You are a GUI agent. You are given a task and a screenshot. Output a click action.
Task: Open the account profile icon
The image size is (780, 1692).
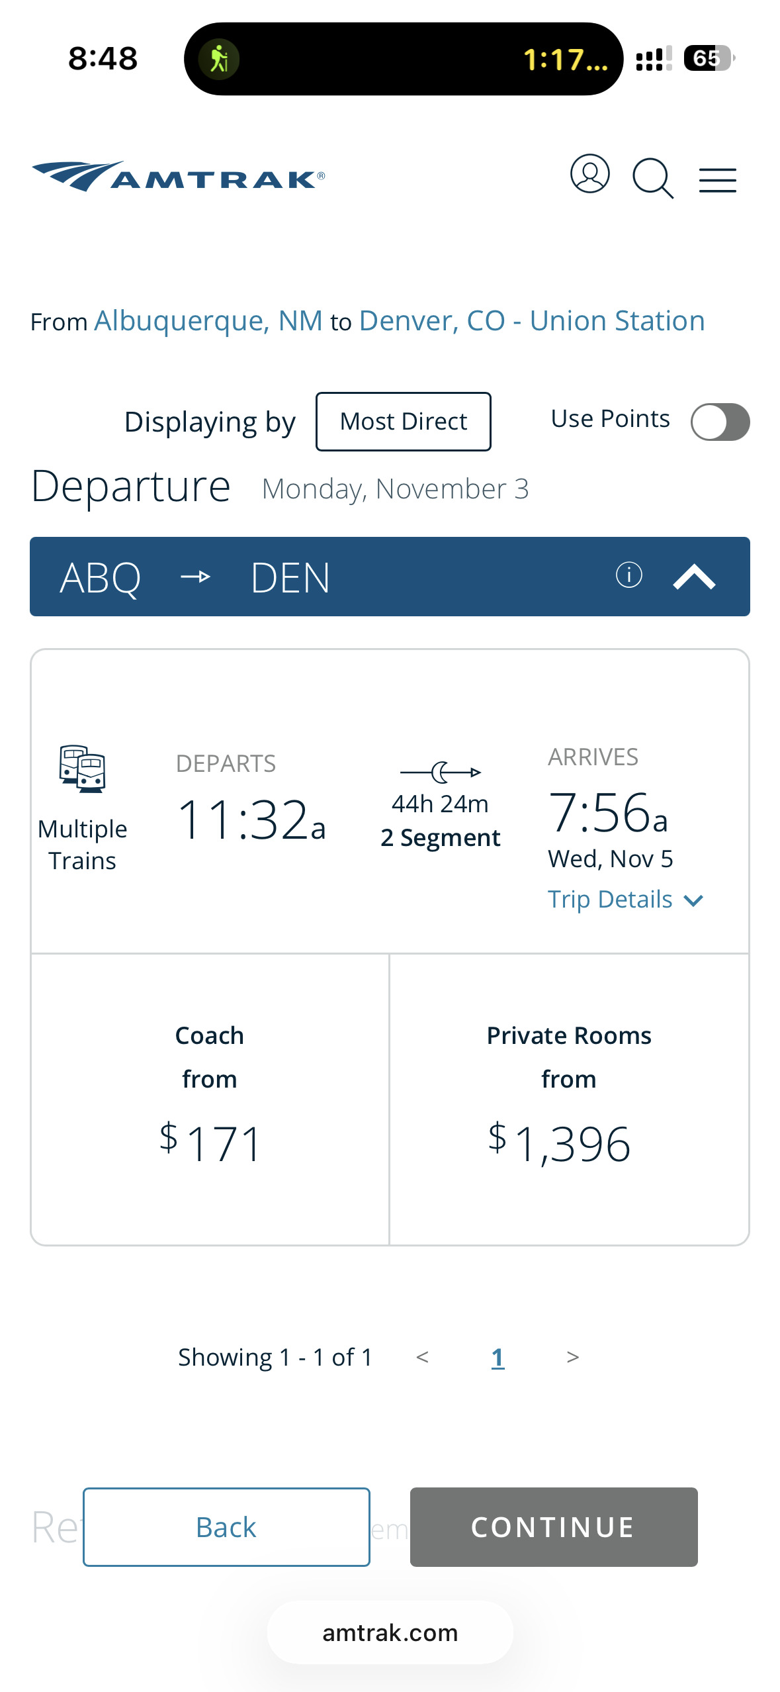click(x=589, y=174)
